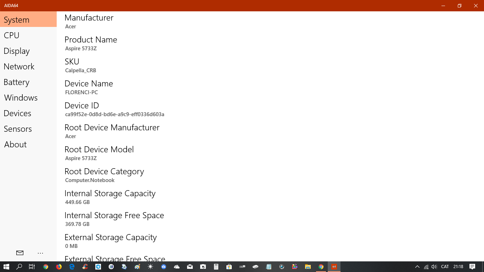Viewport: 484px width, 272px height.
Task: Click the Acer value under Root Device Manufacturer
Action: pyautogui.click(x=71, y=136)
